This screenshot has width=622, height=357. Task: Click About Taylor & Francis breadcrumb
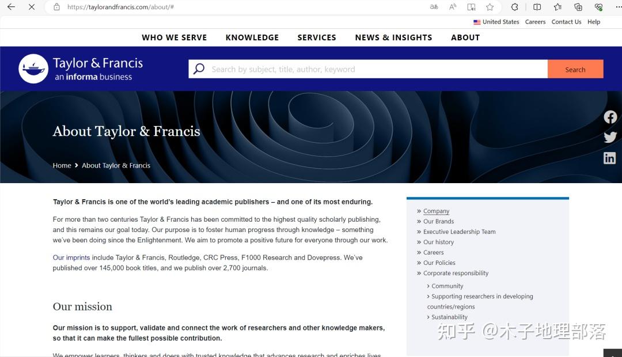116,165
